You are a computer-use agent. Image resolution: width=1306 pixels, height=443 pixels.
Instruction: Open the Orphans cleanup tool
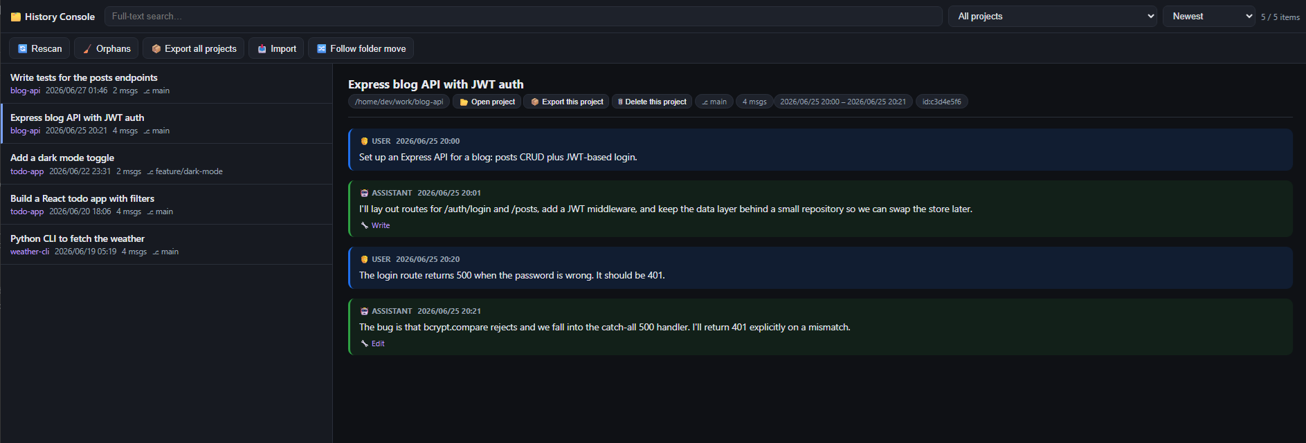click(x=107, y=48)
